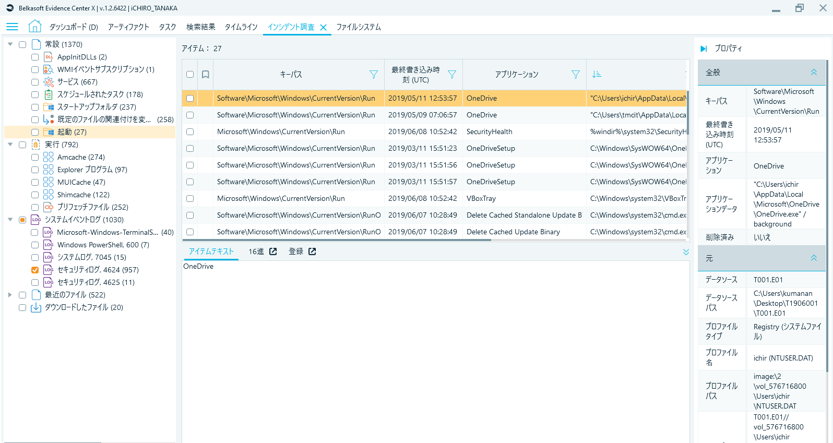Image resolution: width=833 pixels, height=443 pixels.
Task: Click the sort order icon in the table header
Action: [597, 75]
